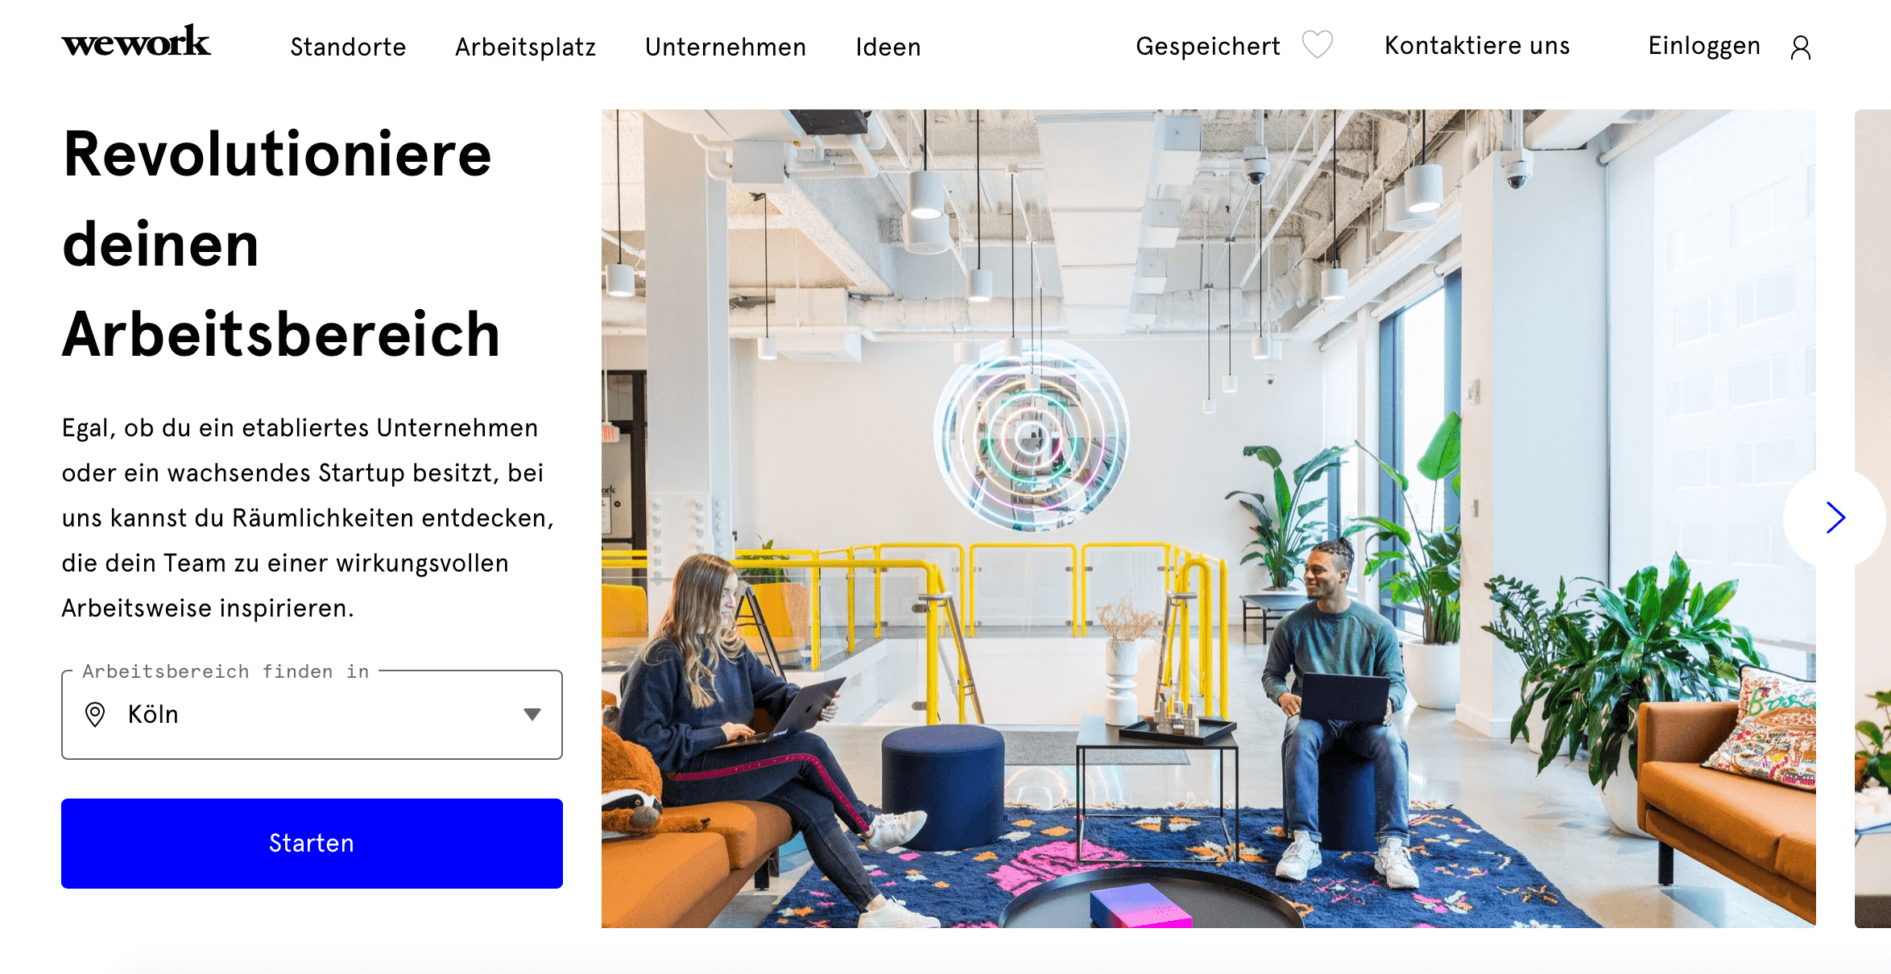Image resolution: width=1891 pixels, height=974 pixels.
Task: Click the Arbeitsbereich finden in label
Action: tap(226, 671)
